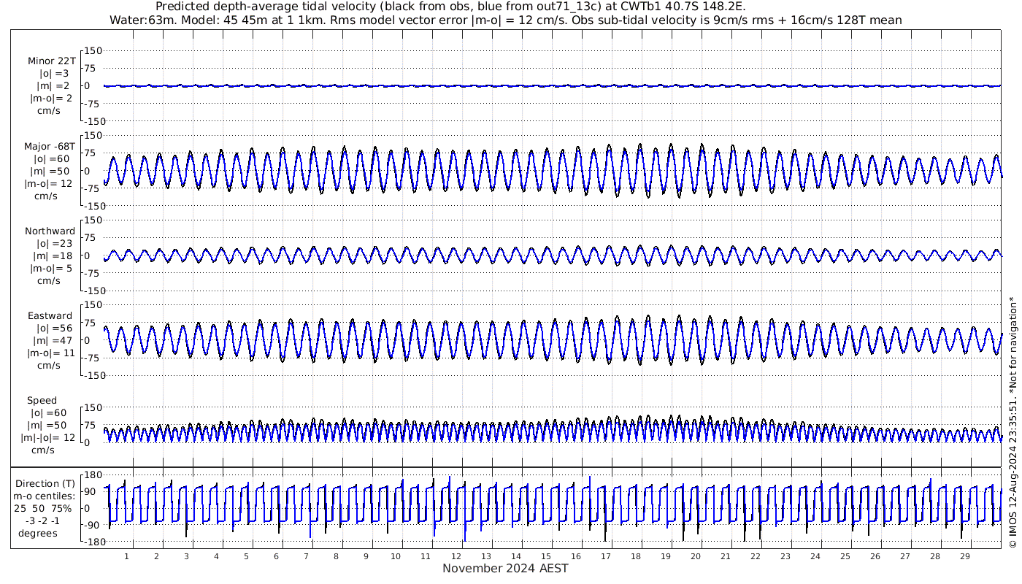Screen dimensions: 1022x584
Task: Click the '|m| =47' value under Eastward
Action: [53, 340]
